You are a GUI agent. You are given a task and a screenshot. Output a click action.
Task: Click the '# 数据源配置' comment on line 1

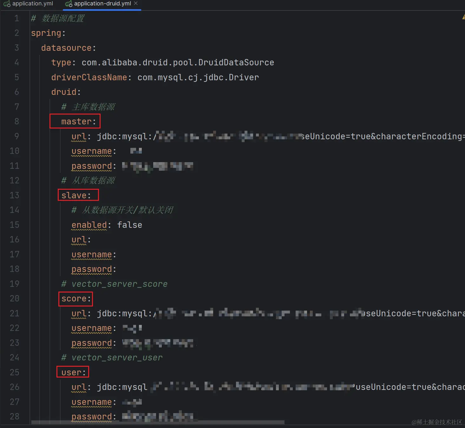point(58,18)
